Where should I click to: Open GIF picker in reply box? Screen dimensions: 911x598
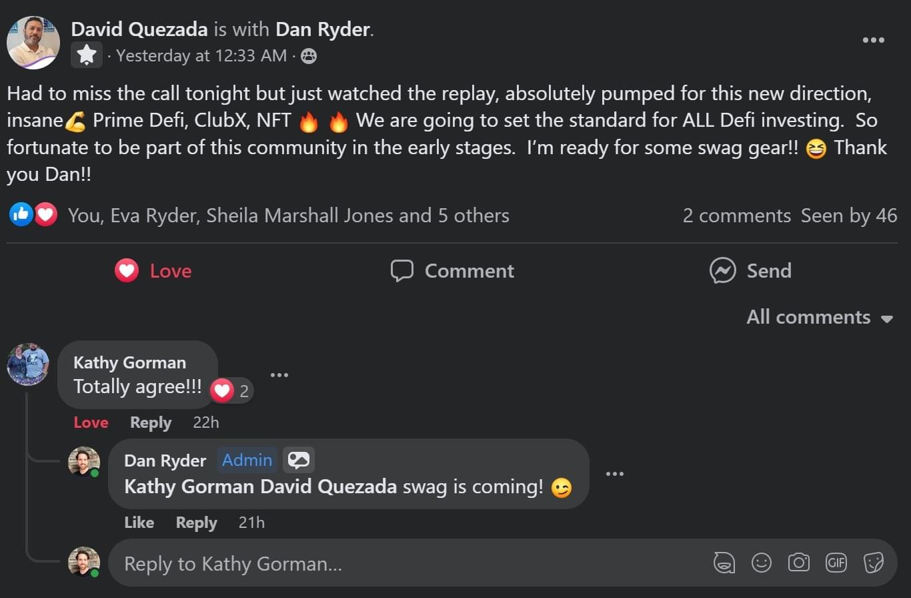point(836,563)
